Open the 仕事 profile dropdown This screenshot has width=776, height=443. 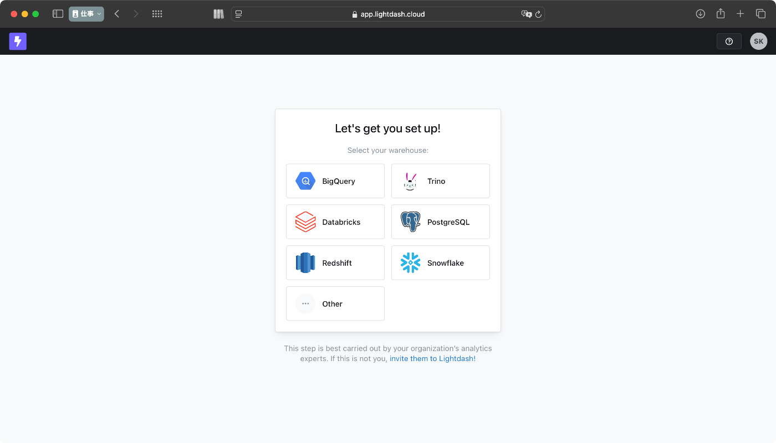coord(86,14)
